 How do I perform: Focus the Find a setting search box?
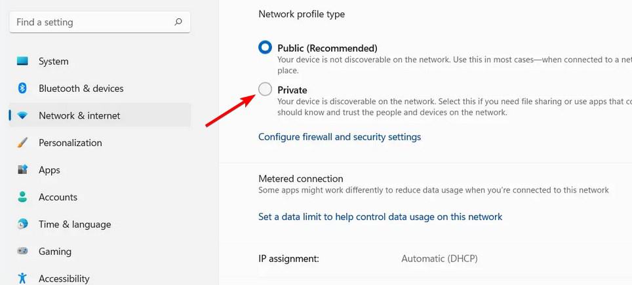coord(100,22)
